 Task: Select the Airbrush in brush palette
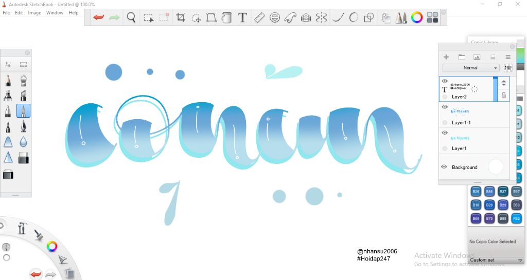(x=23, y=81)
